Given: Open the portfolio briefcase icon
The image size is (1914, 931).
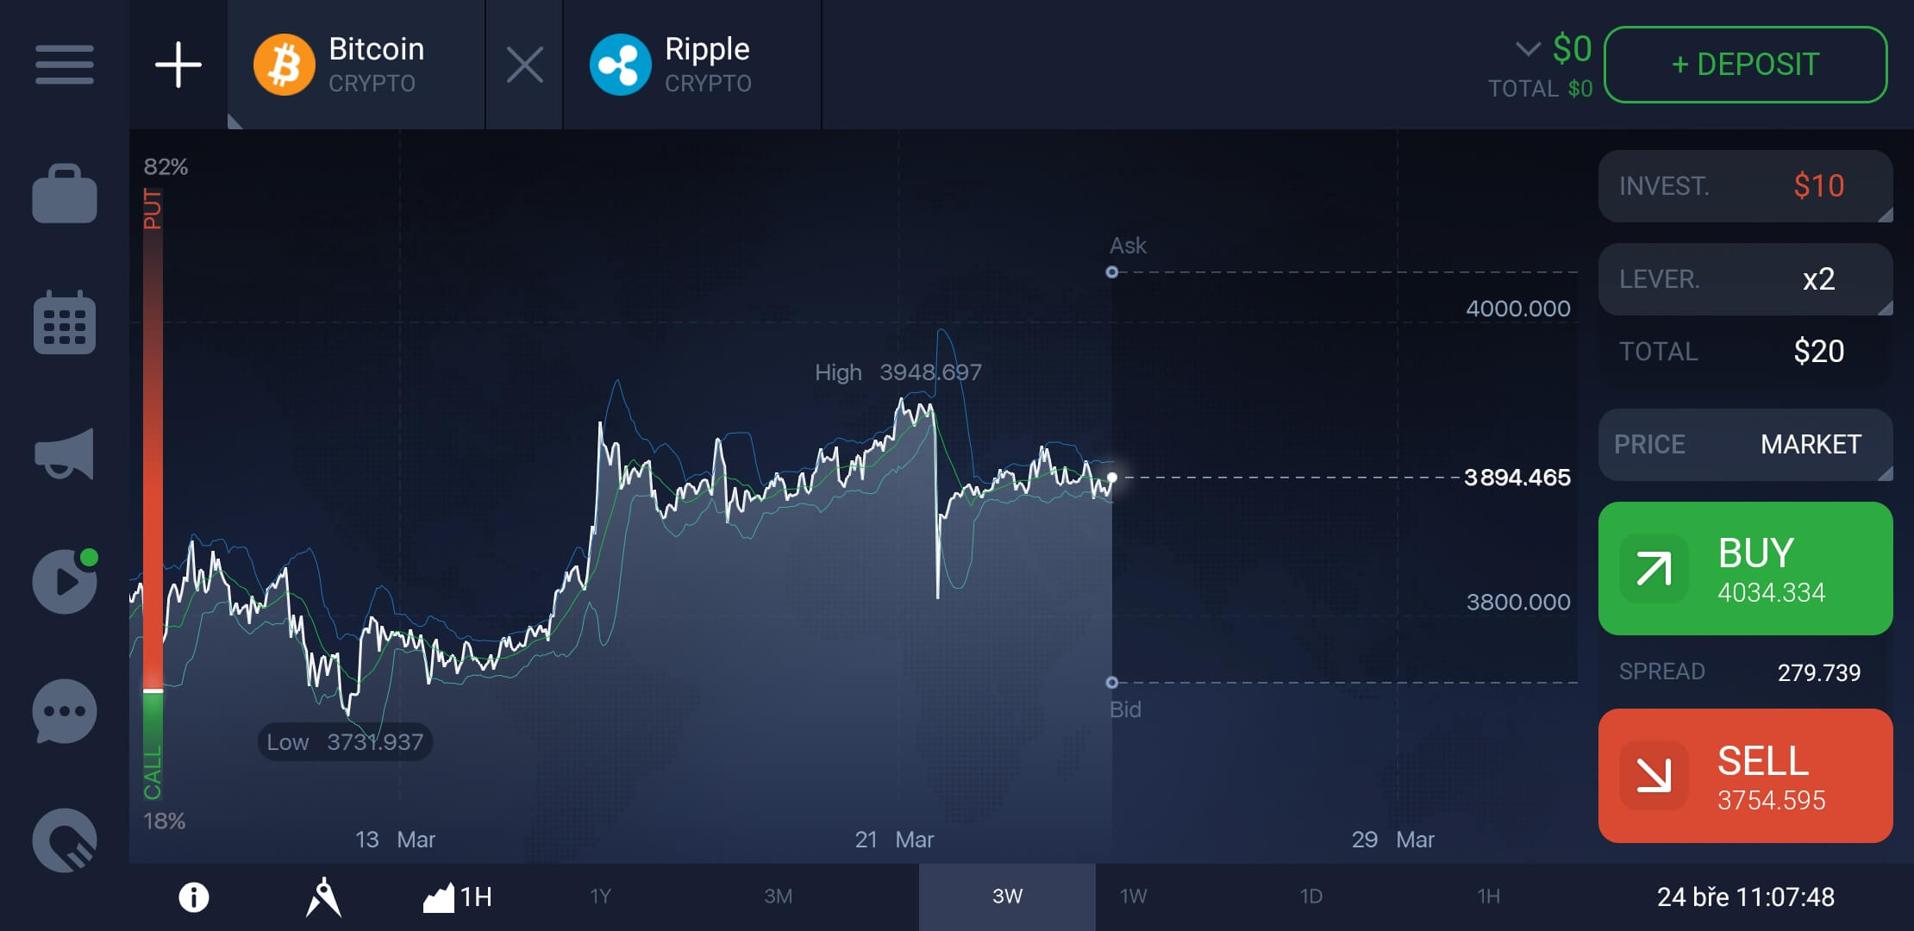Looking at the screenshot, I should [x=65, y=194].
